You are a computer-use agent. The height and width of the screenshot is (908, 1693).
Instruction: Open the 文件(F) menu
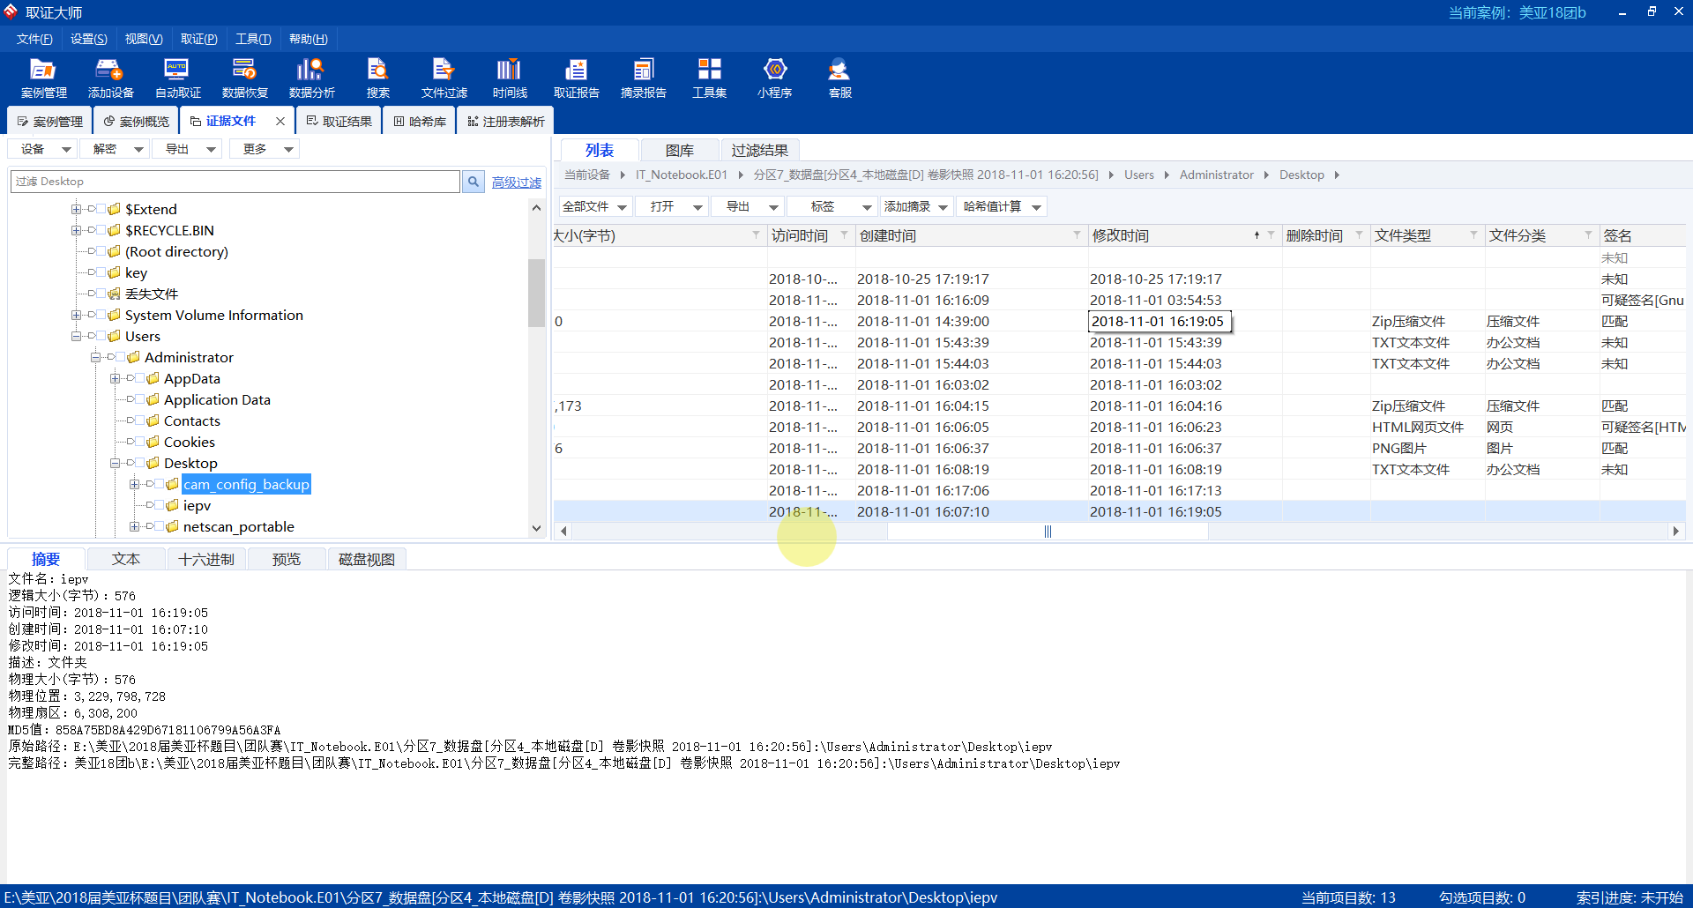pyautogui.click(x=34, y=39)
